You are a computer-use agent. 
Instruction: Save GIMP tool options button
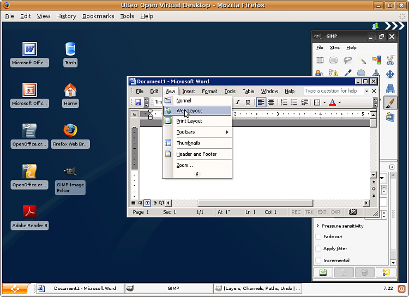[323, 272]
